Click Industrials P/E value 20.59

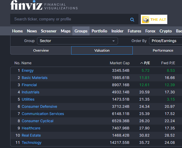(144, 92)
